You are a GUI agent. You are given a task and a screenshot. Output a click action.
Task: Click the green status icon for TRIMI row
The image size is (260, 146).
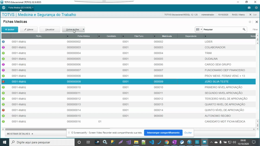click(3, 53)
